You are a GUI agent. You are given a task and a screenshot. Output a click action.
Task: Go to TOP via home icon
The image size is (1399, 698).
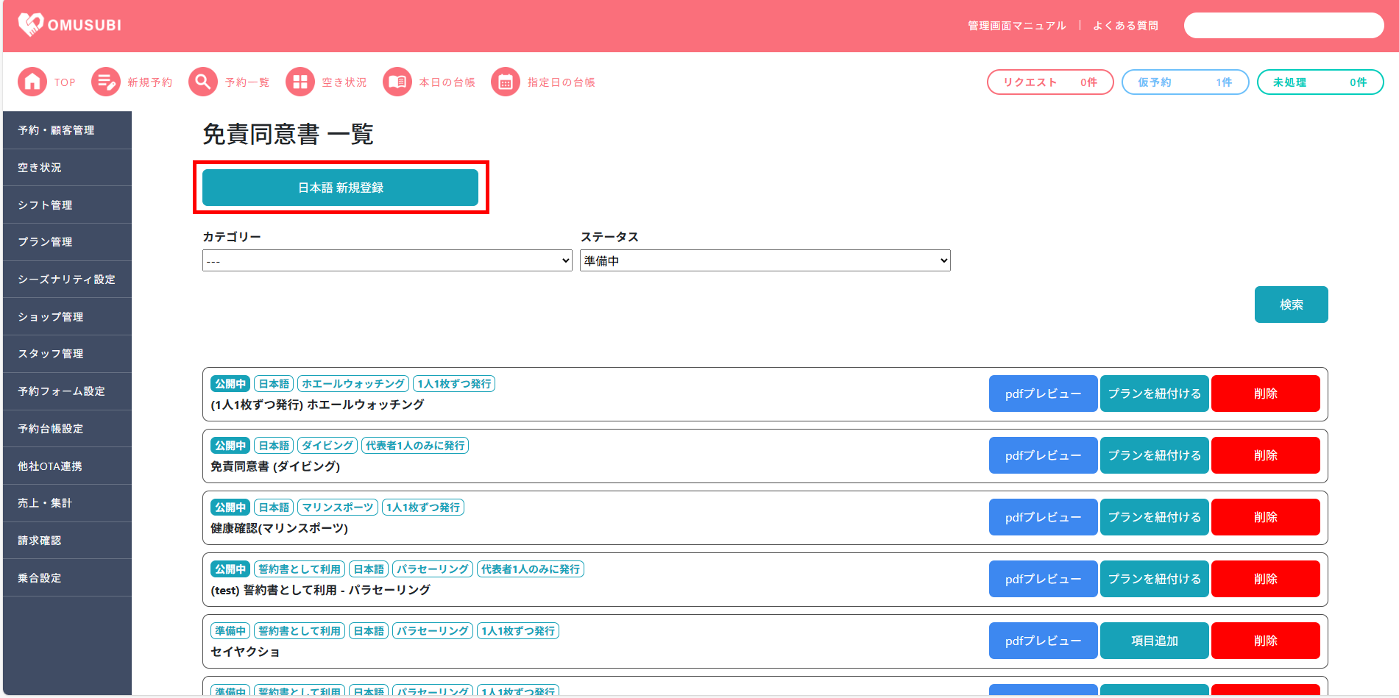(x=32, y=82)
